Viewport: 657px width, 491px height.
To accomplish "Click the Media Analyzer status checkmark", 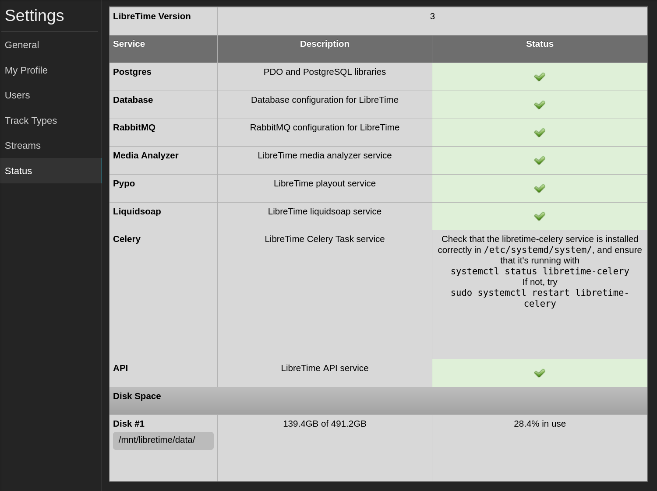I will tap(540, 160).
